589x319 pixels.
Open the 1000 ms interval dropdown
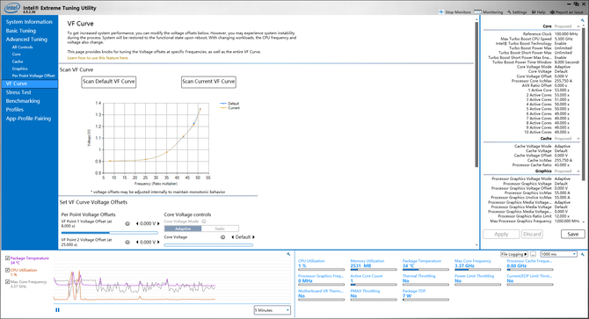558,254
